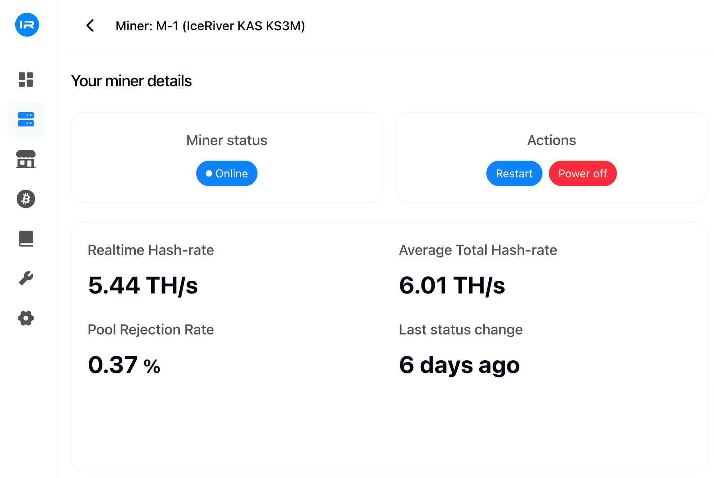Viewport: 714px width, 478px height.
Task: Click the 'Your miner details' heading
Action: (131, 81)
